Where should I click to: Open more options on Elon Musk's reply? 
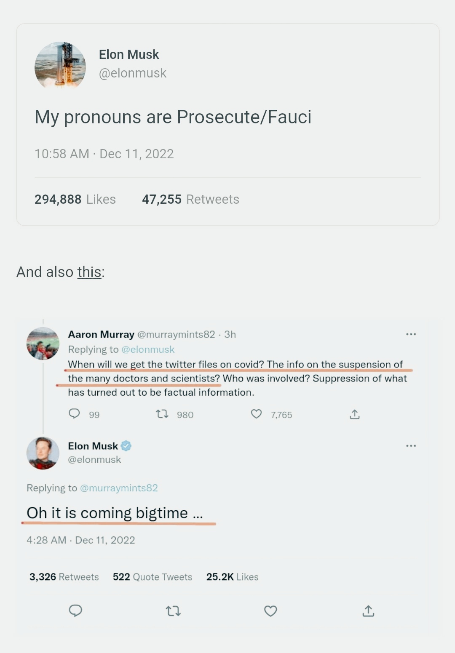click(411, 446)
